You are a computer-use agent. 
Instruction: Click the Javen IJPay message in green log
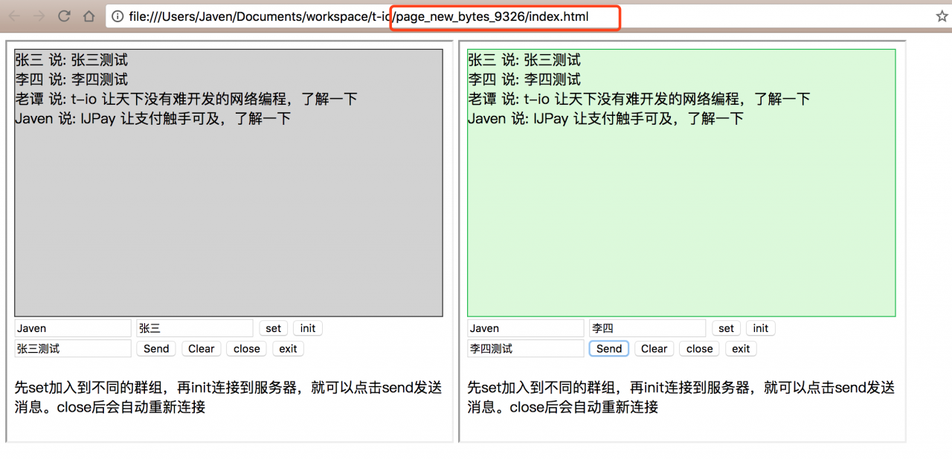point(605,118)
